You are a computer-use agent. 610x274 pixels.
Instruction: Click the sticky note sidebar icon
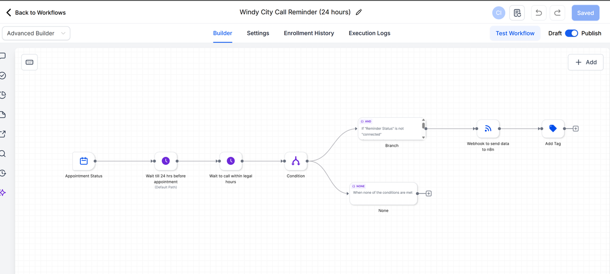pyautogui.click(x=3, y=115)
